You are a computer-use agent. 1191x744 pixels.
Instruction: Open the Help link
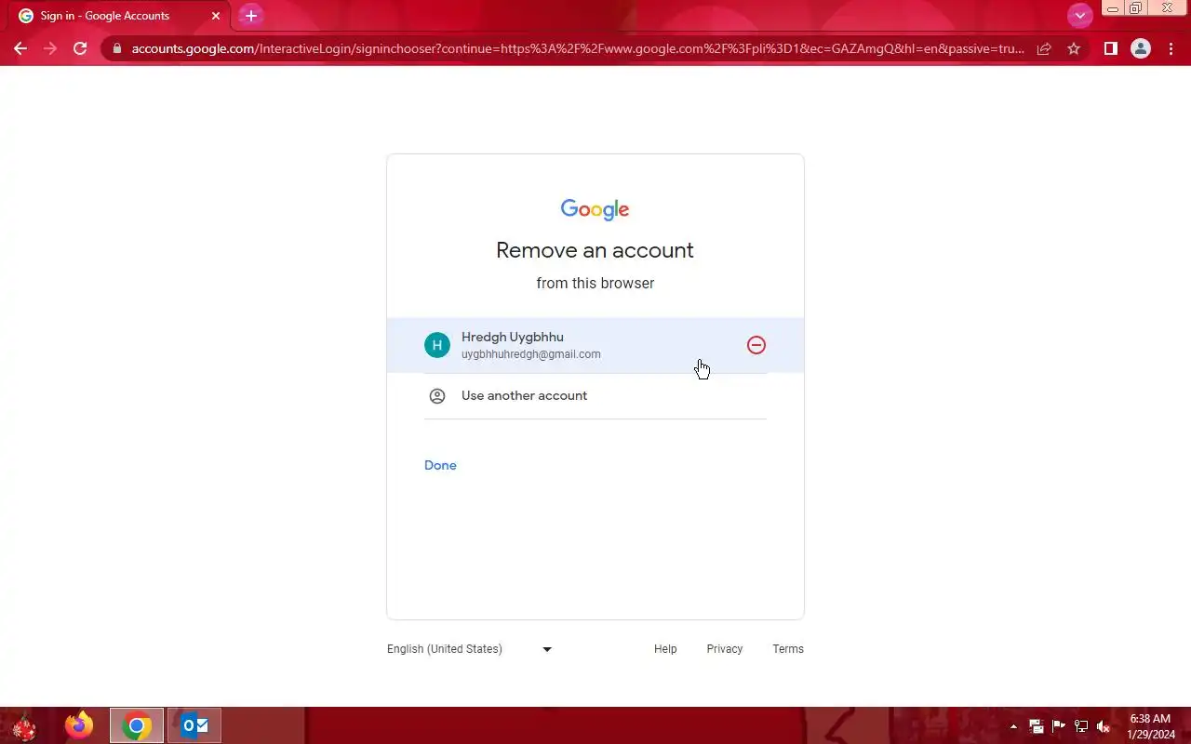point(665,649)
